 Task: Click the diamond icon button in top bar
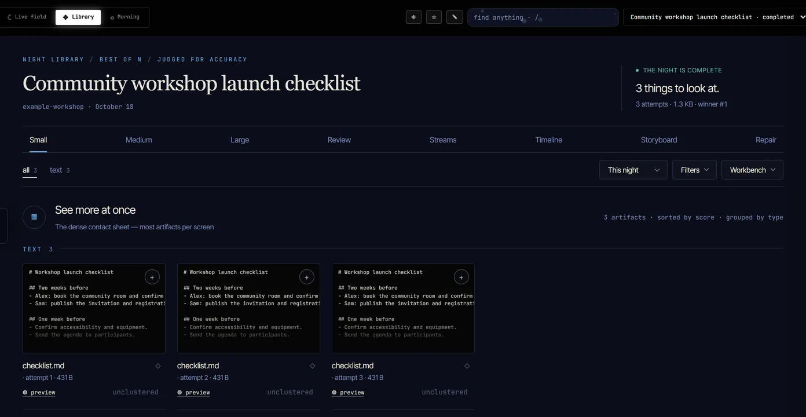[x=413, y=17]
